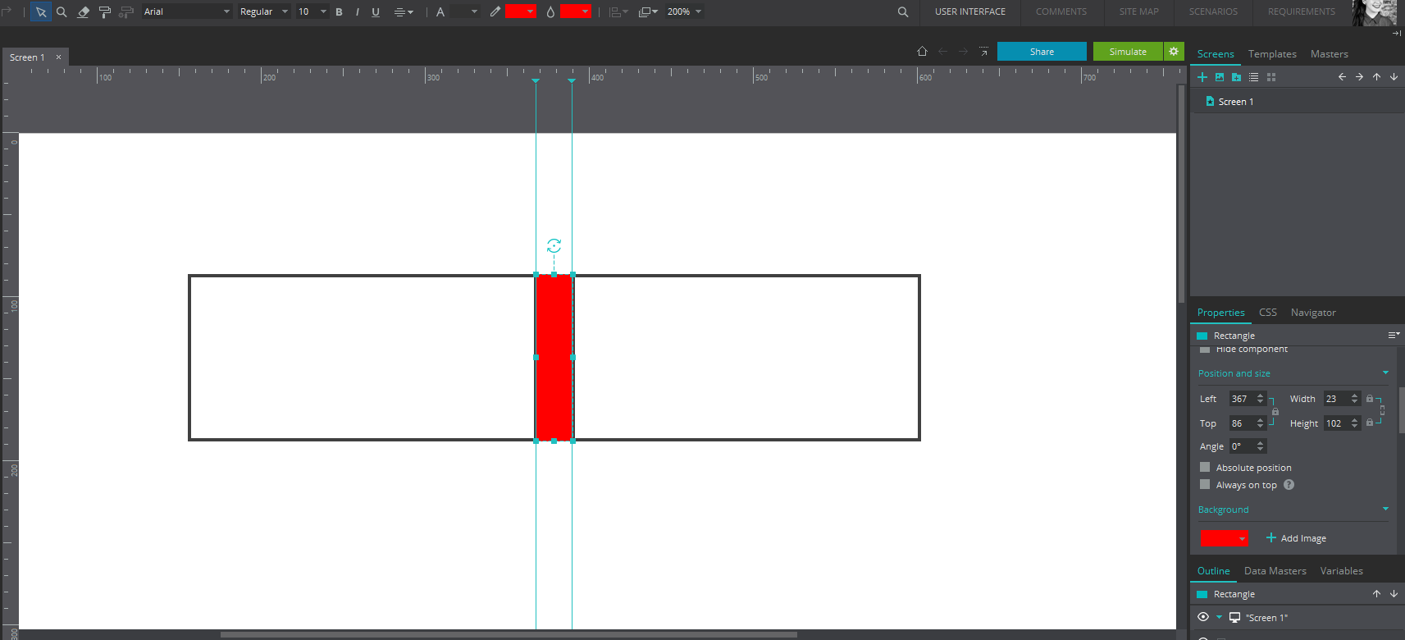Collapse the Position and size section
This screenshot has height=640, width=1405.
point(1385,373)
